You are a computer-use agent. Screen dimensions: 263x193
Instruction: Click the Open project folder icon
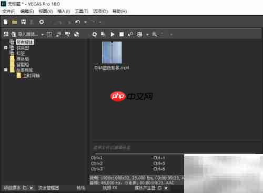pyautogui.click(x=14, y=22)
